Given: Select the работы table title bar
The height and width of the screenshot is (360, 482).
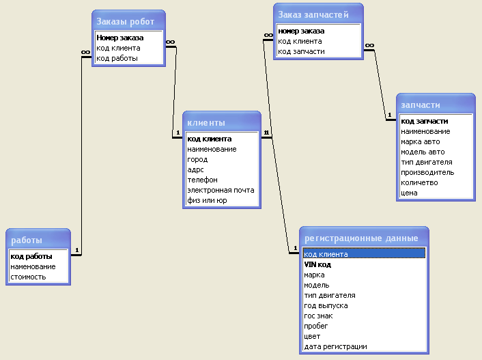Looking at the screenshot, I should [38, 239].
